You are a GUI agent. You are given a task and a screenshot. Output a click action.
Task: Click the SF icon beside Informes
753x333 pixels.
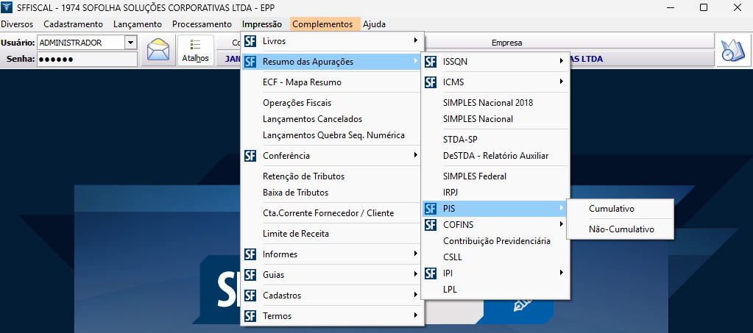click(251, 254)
